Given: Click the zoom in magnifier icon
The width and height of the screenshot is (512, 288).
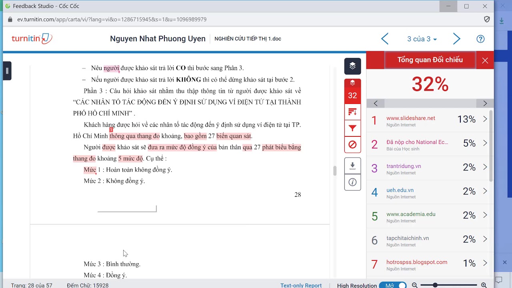Looking at the screenshot, I should [x=484, y=285].
